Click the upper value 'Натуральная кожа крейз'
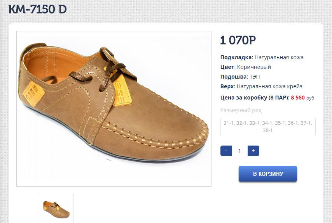Image resolution: width=332 pixels, height=223 pixels. coord(269,86)
